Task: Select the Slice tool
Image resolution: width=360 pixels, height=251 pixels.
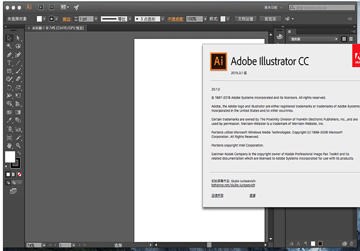Action: coord(18,137)
